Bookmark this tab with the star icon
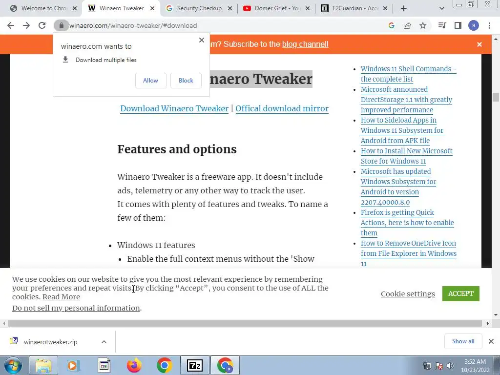 click(x=423, y=25)
